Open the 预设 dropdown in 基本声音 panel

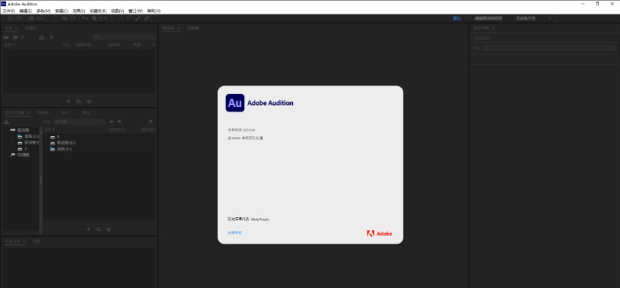[x=550, y=48]
